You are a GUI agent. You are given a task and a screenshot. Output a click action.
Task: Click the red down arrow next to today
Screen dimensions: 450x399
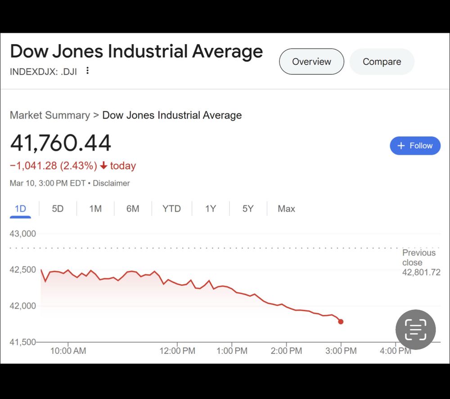point(103,166)
